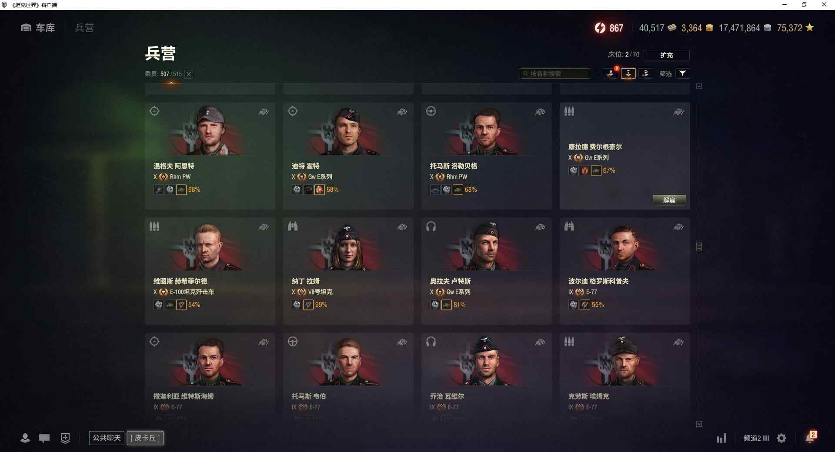Click the 扩充 expand bunks button
Screen dimensions: 835x452
667,55
